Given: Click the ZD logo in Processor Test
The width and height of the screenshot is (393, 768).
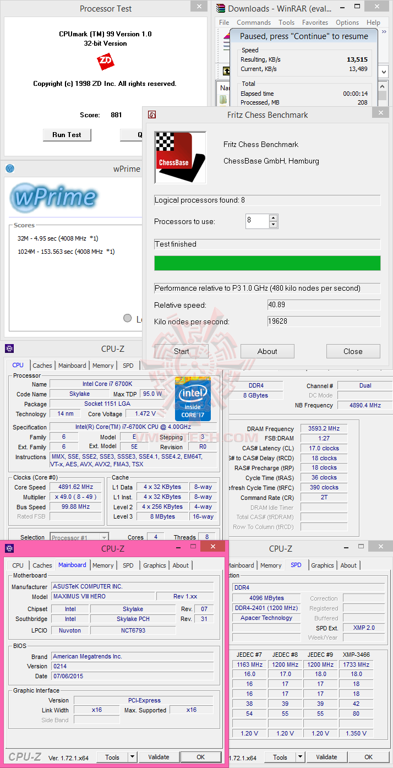Looking at the screenshot, I should click(x=105, y=61).
